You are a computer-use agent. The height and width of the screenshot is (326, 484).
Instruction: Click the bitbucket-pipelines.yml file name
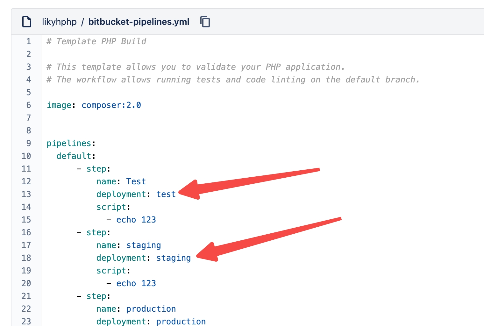[x=139, y=22]
